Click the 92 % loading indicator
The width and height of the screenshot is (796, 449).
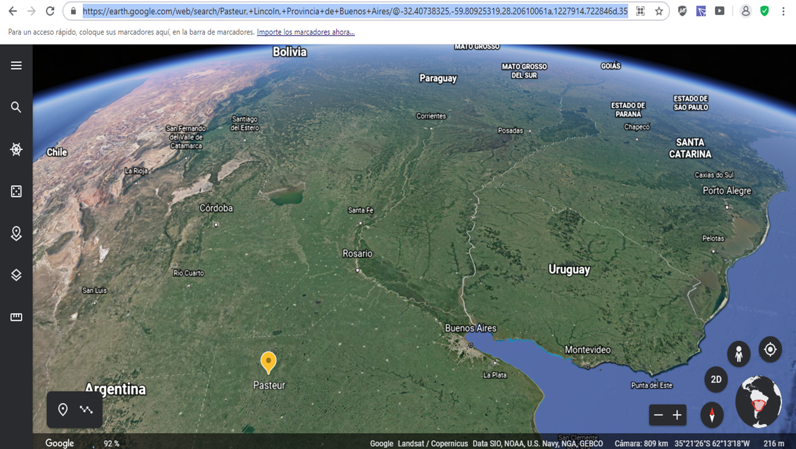click(111, 444)
